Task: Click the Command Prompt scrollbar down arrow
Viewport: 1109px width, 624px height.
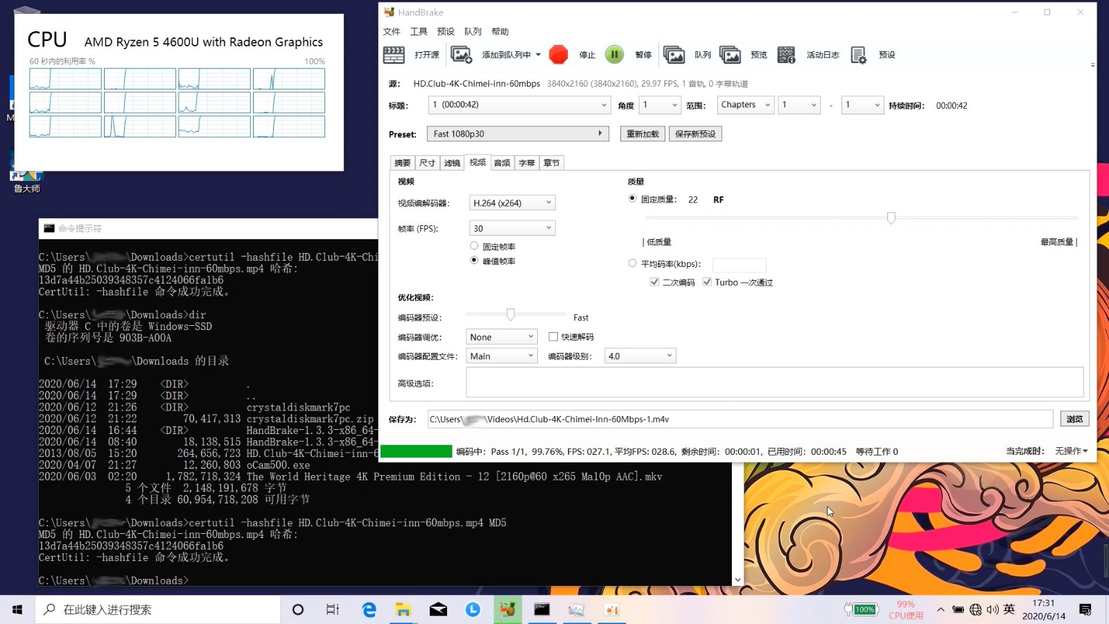Action: click(x=737, y=580)
